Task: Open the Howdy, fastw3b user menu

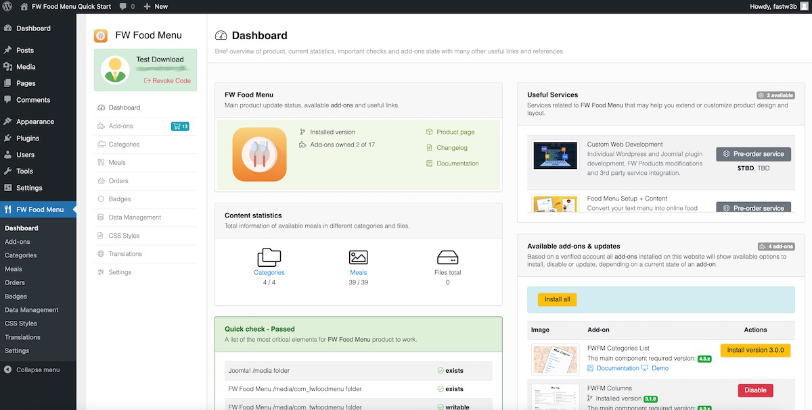Action: [x=778, y=6]
